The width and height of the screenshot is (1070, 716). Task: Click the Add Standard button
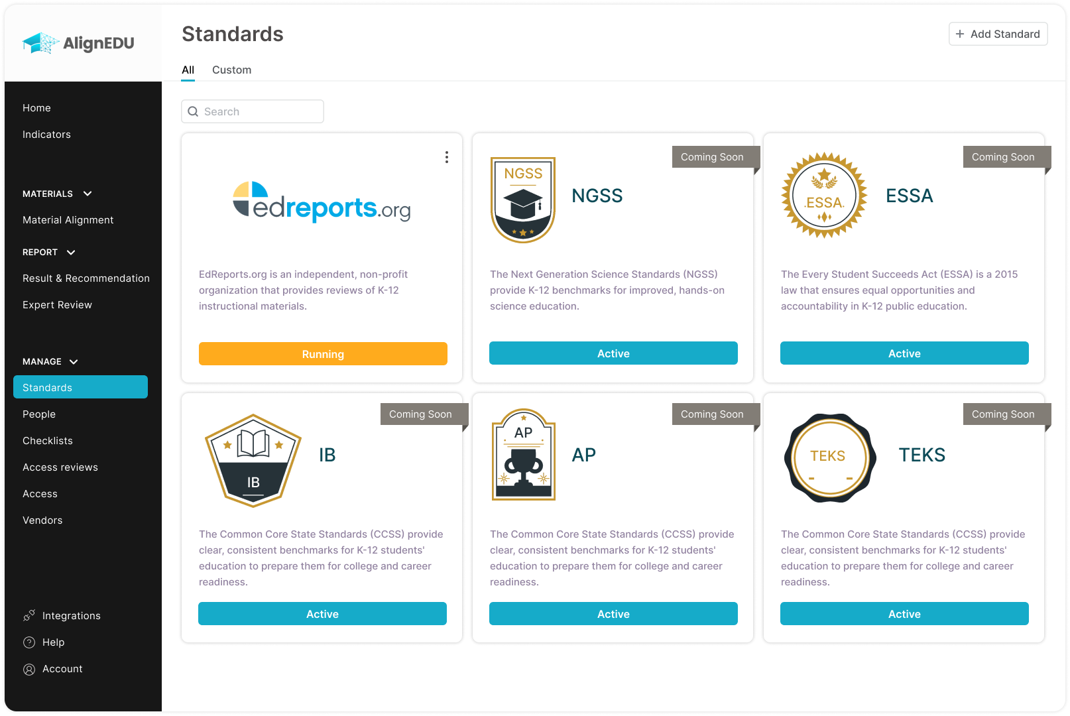(x=998, y=34)
